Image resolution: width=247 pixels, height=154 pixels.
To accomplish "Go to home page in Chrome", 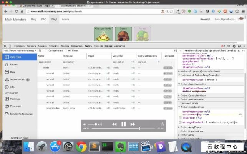I will [x=22, y=12].
